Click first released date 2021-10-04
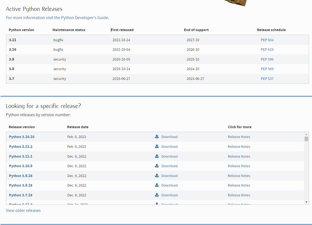Viewport: 312px width, 225px height. click(x=121, y=50)
